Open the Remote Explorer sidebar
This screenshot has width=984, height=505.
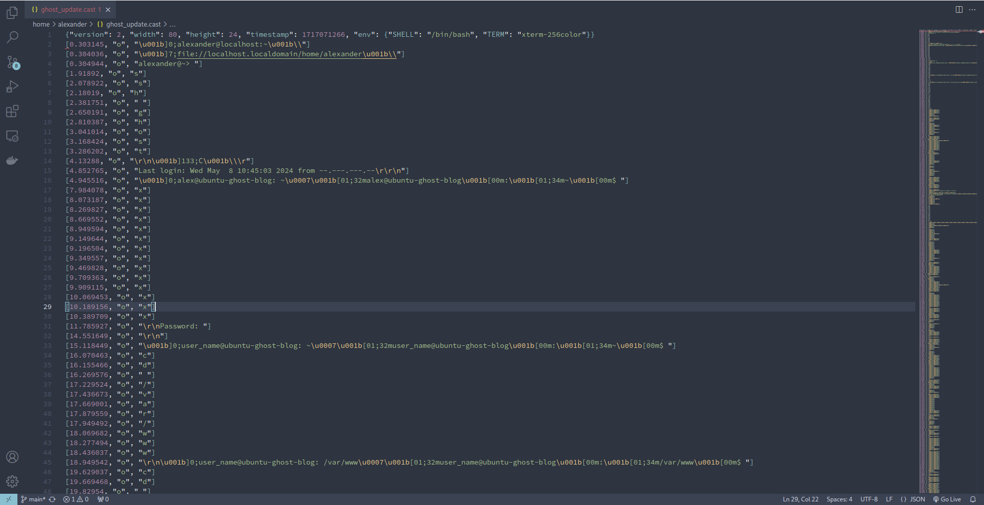[12, 136]
